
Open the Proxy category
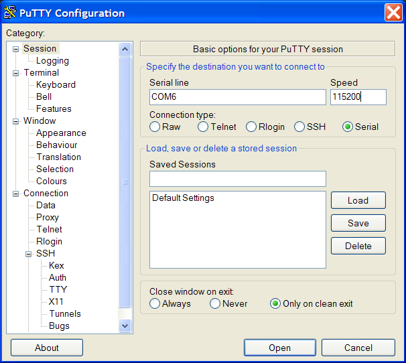[x=48, y=217]
